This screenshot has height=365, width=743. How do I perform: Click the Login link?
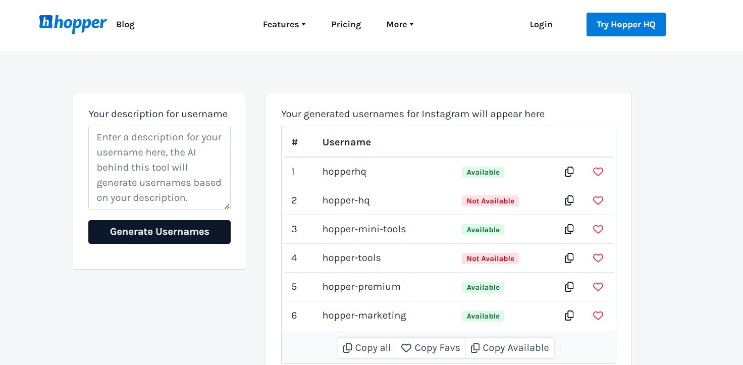click(x=541, y=24)
